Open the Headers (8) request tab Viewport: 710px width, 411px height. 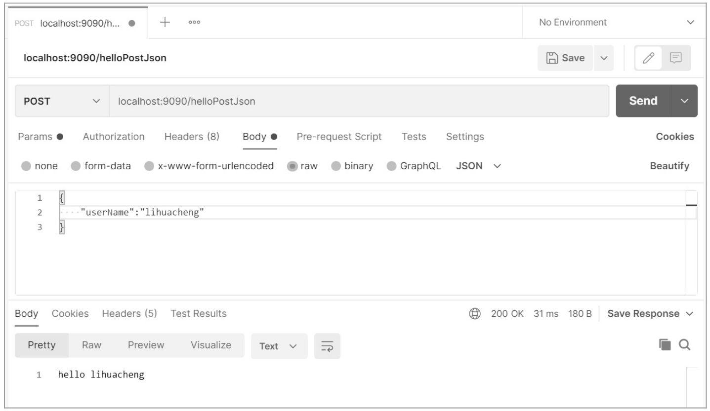[x=192, y=136]
